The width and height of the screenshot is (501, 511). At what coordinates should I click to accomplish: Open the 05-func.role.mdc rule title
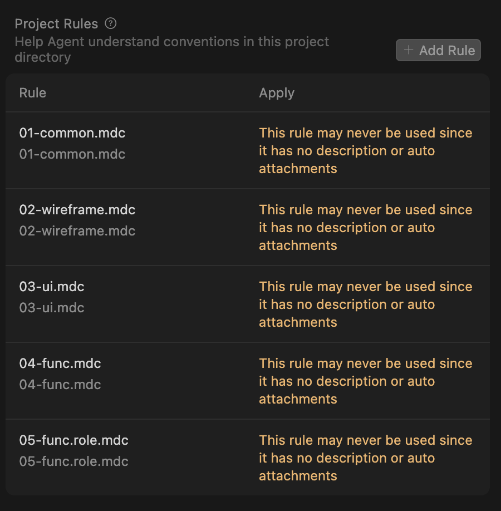[74, 440]
